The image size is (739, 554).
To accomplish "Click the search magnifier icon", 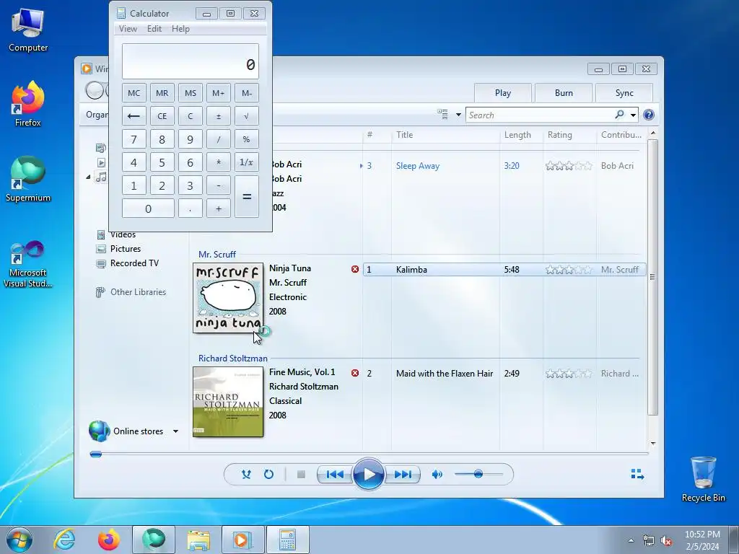I will 619,115.
